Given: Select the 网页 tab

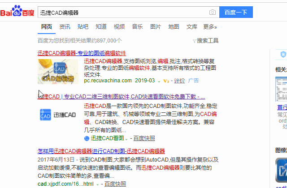Looking at the screenshot, I should click(47, 27).
